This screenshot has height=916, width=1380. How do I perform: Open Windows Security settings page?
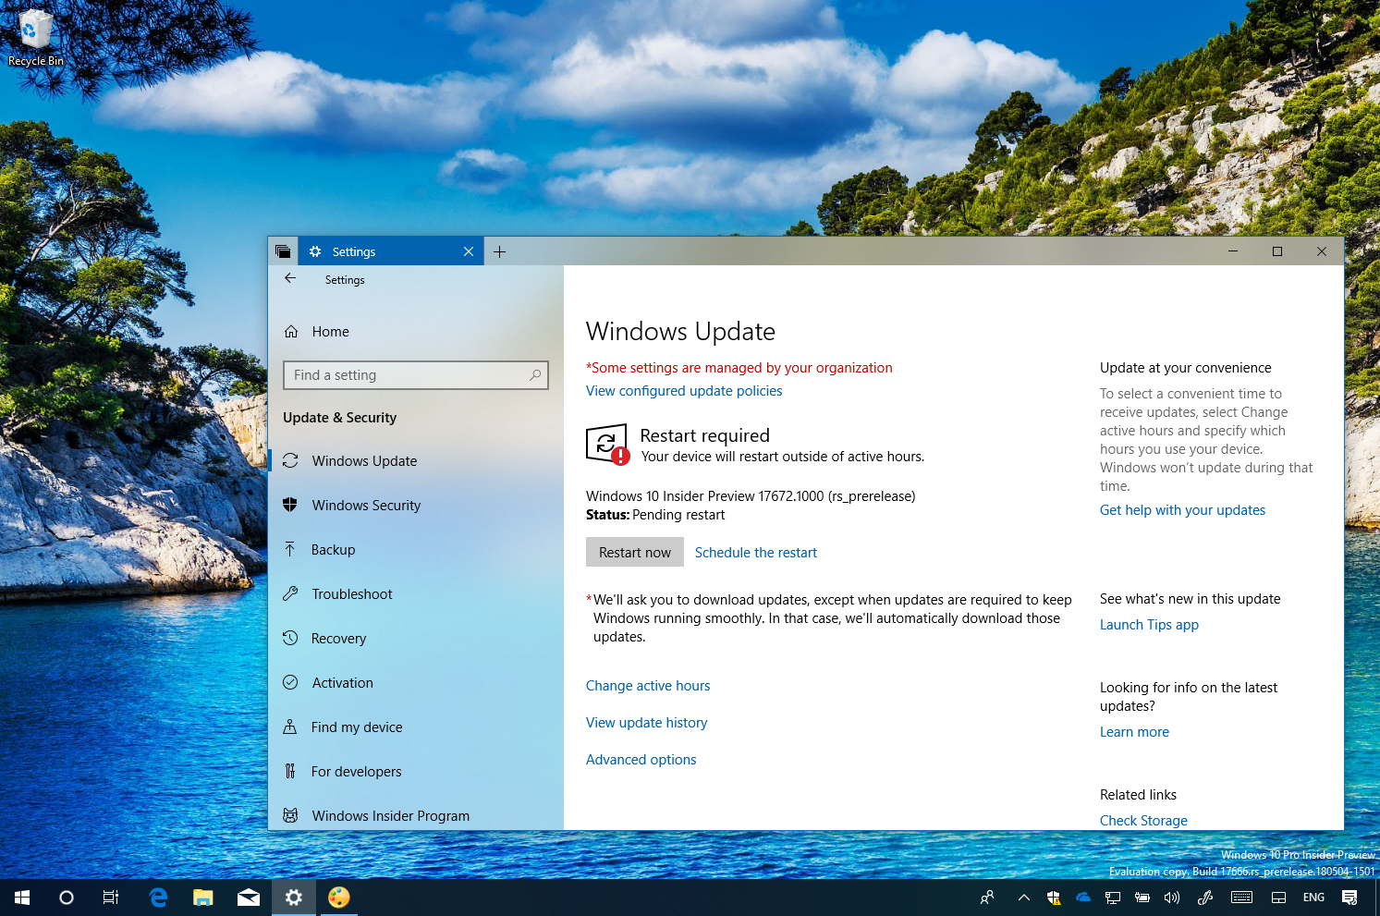tap(416, 505)
